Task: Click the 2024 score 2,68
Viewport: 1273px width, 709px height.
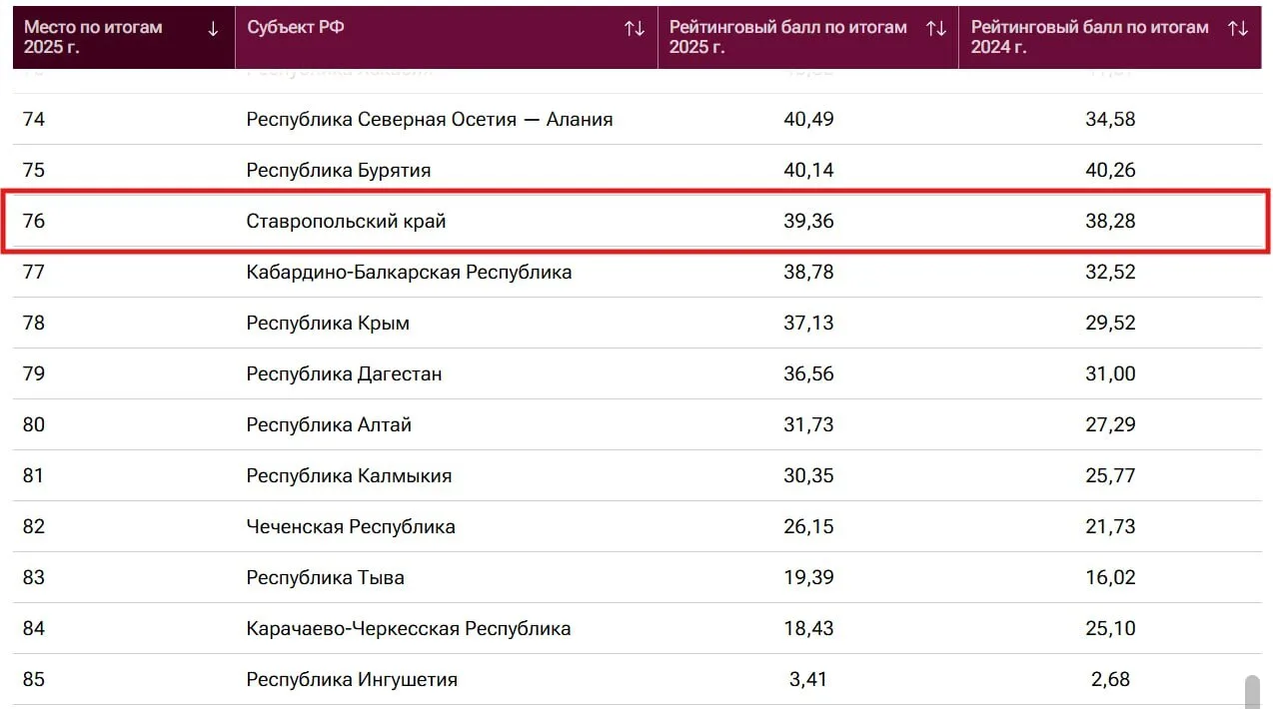Action: (1110, 679)
